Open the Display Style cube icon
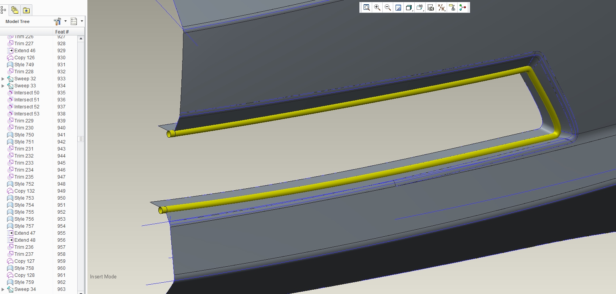The width and height of the screenshot is (616, 294). click(409, 7)
